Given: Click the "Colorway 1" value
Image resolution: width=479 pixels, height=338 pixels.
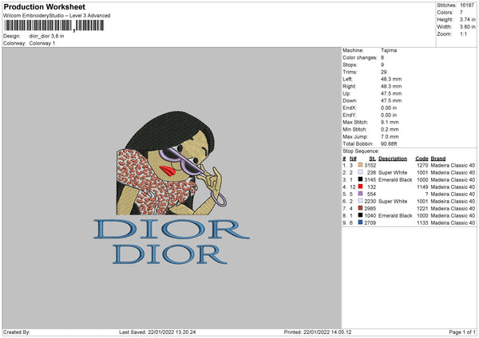Looking at the screenshot, I should tap(42, 43).
